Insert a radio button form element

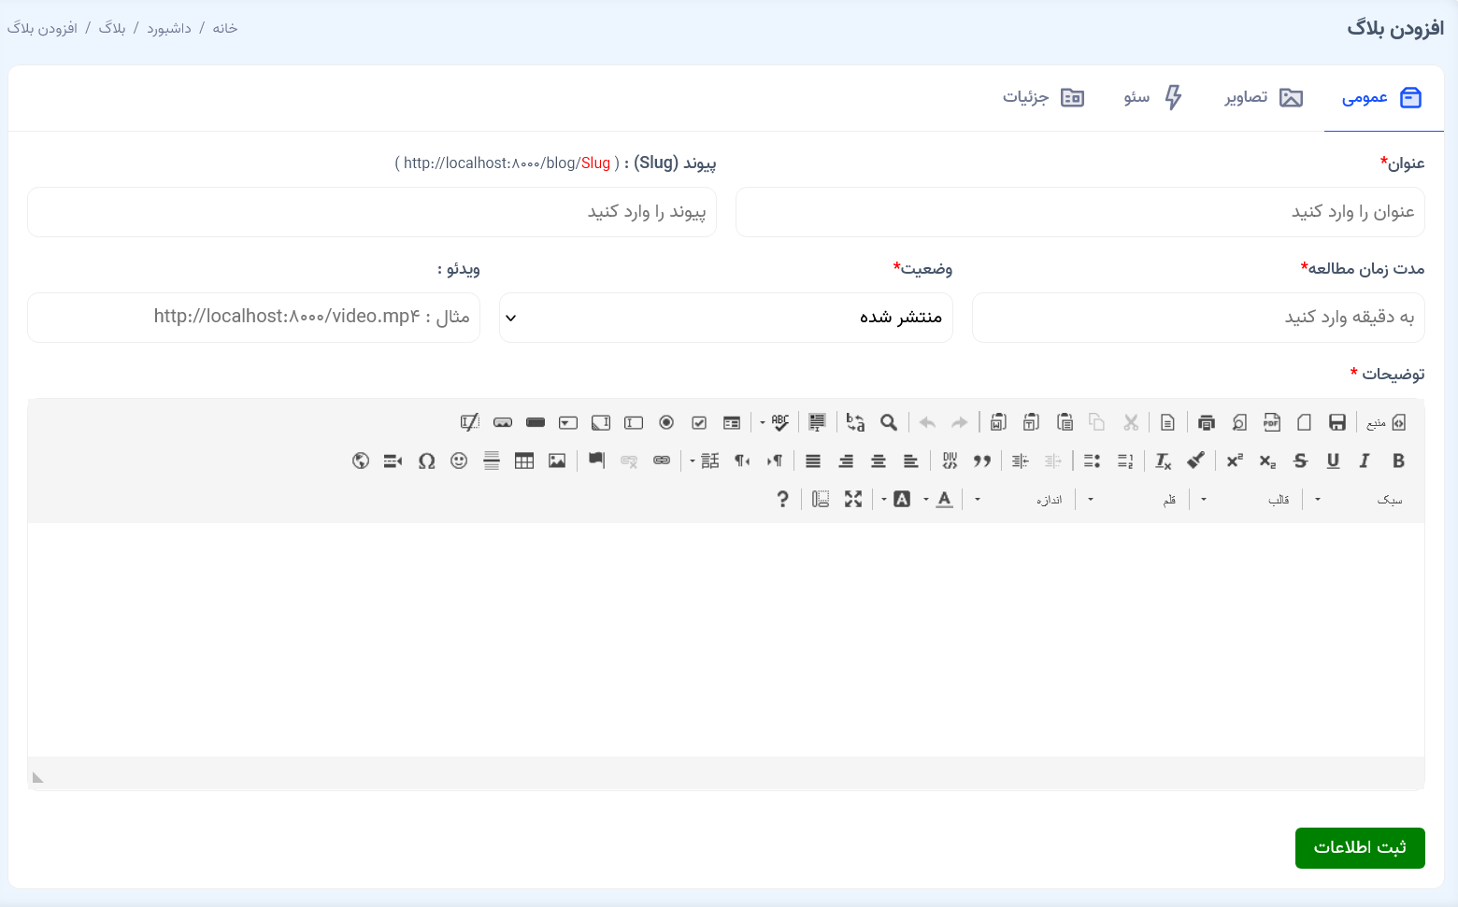point(666,422)
